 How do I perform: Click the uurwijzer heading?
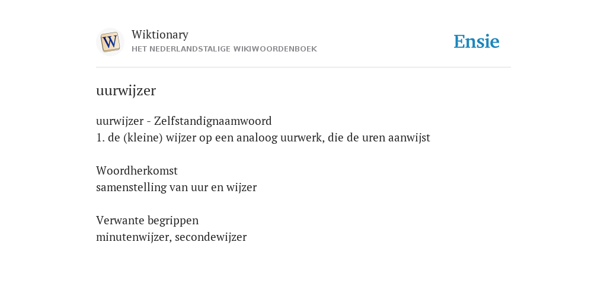126,91
